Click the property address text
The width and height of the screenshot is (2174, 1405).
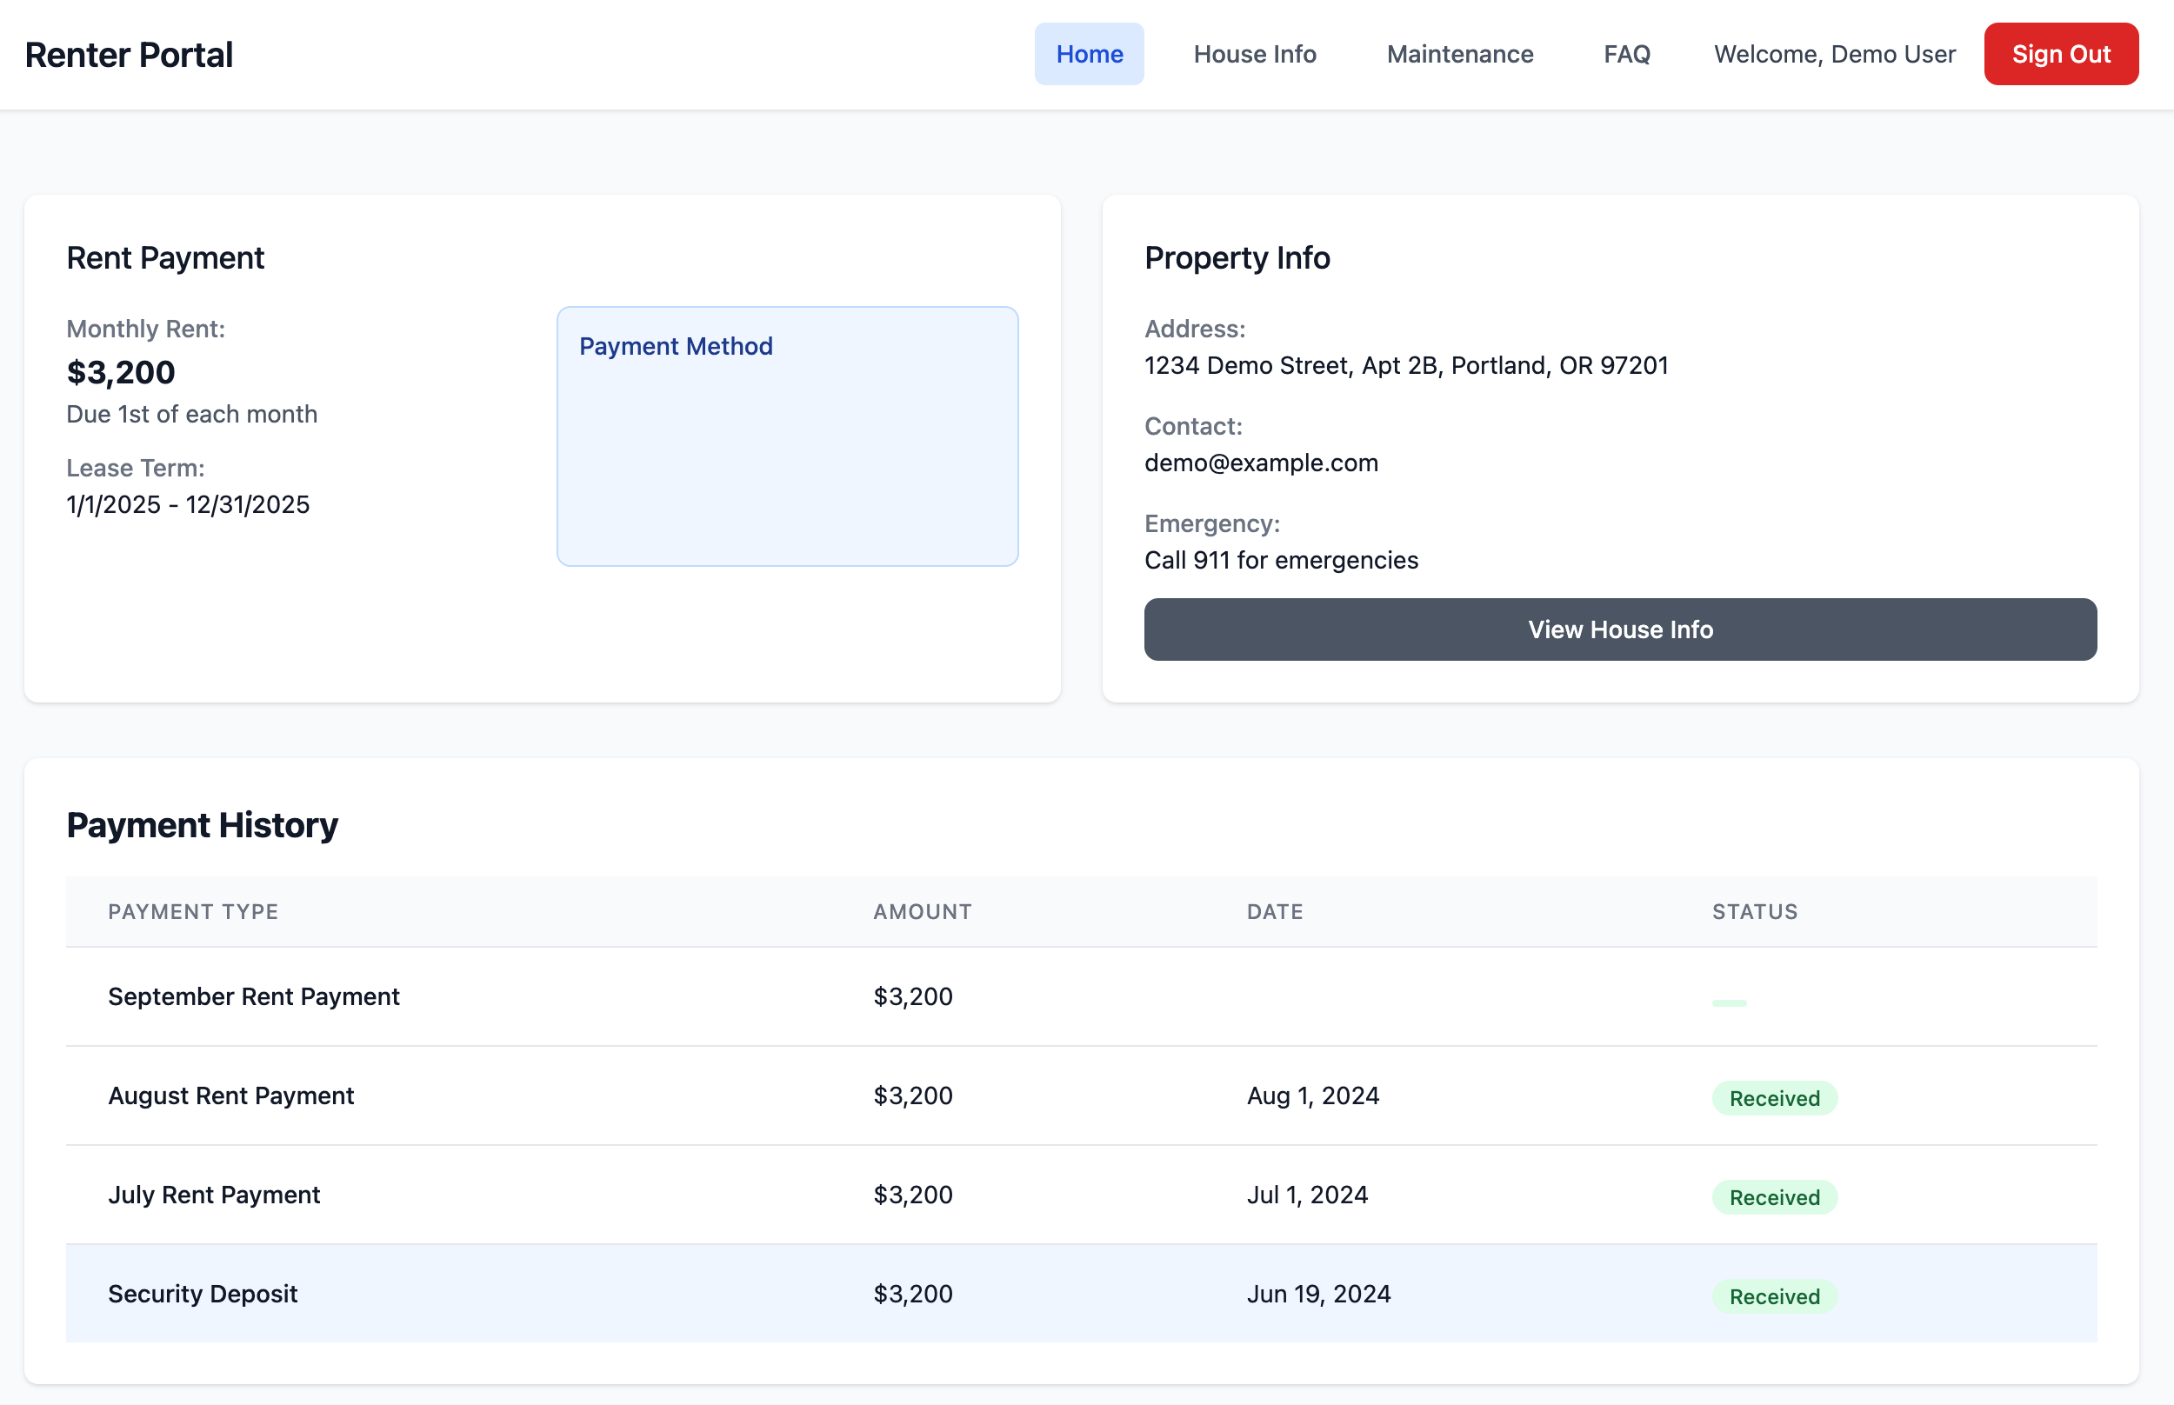point(1406,365)
